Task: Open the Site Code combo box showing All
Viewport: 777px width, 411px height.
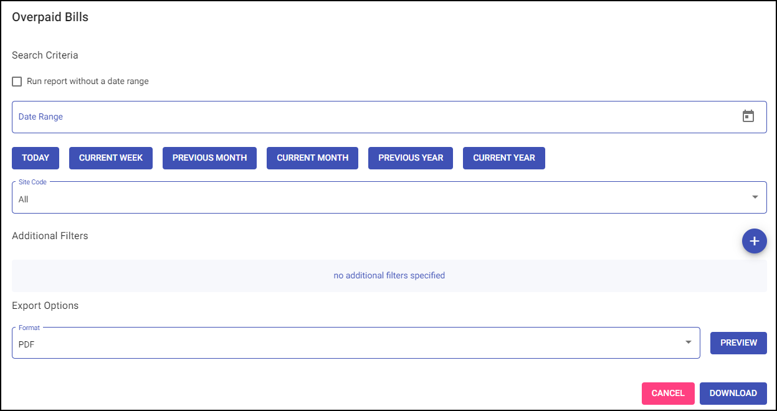Action: (x=374, y=198)
